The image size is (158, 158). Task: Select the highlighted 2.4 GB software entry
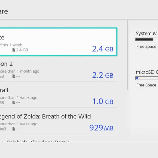point(59,42)
